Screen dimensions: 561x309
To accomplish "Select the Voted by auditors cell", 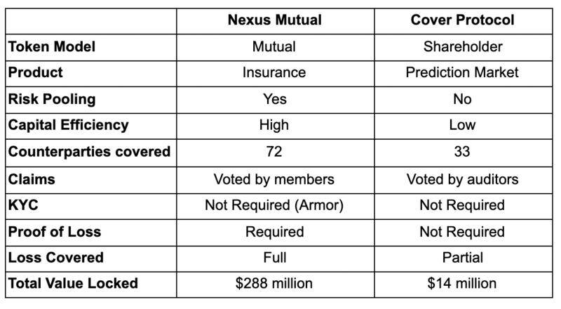I will tap(462, 179).
